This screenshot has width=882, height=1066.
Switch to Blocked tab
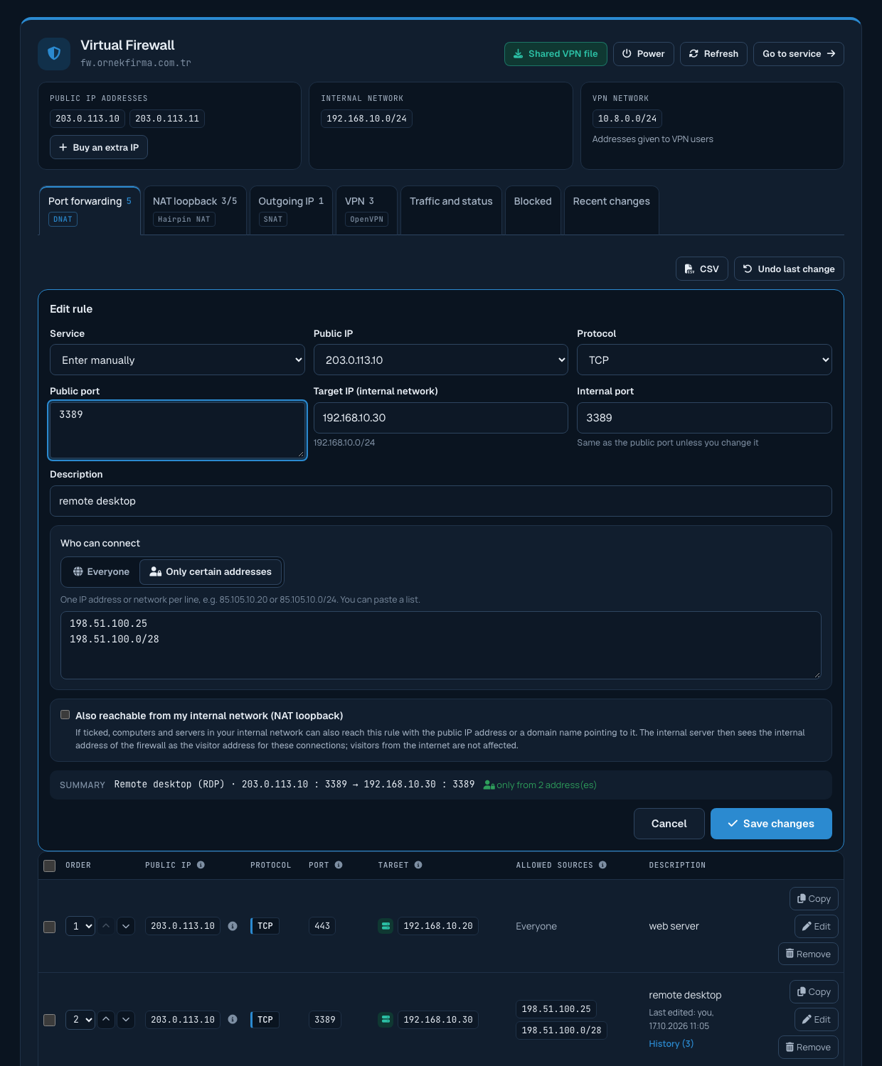tap(533, 210)
